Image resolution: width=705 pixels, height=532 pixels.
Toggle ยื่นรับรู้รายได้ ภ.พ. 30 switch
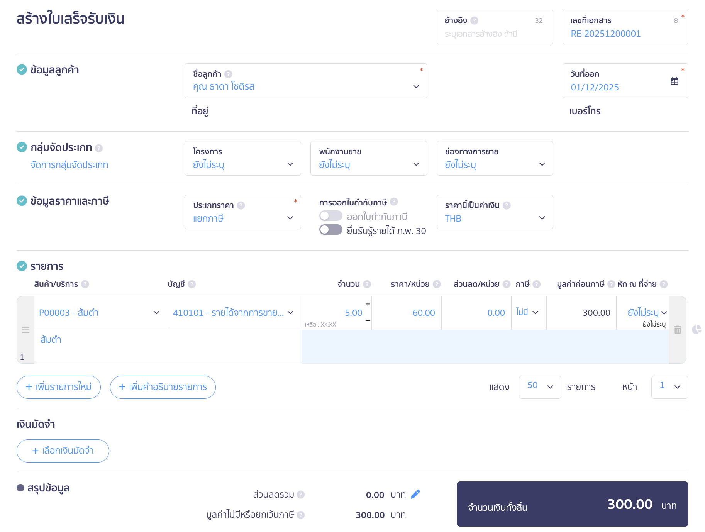coord(330,230)
